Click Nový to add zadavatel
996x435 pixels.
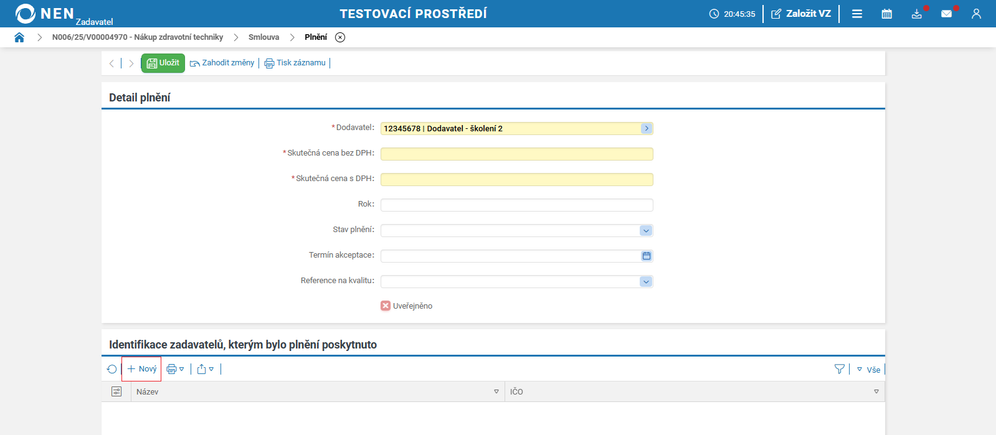pos(141,369)
